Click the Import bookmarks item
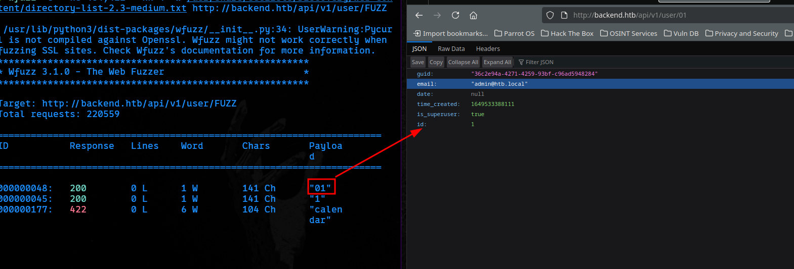794x269 pixels. coord(450,33)
